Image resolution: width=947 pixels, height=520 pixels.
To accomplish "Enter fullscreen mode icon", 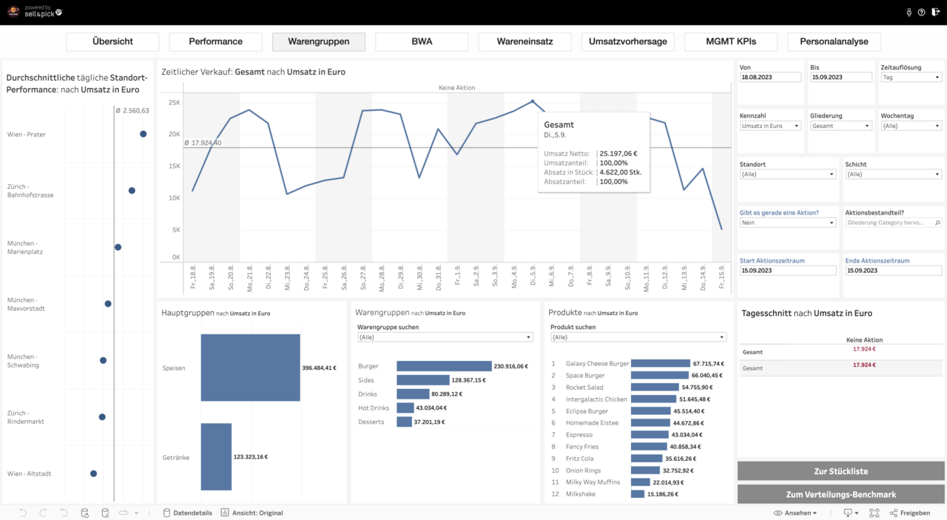I will (874, 513).
